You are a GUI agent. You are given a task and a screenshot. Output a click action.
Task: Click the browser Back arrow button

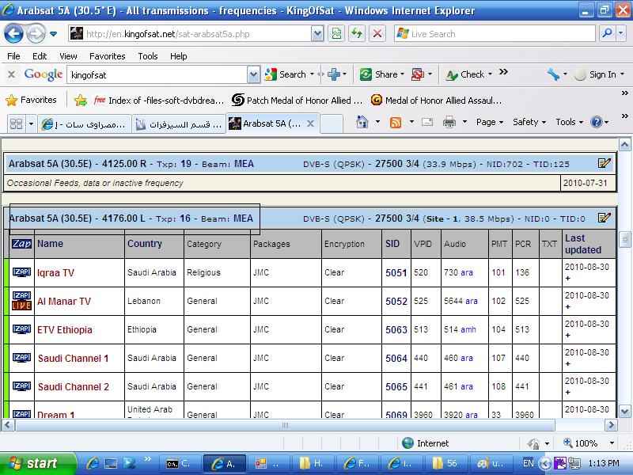click(13, 34)
